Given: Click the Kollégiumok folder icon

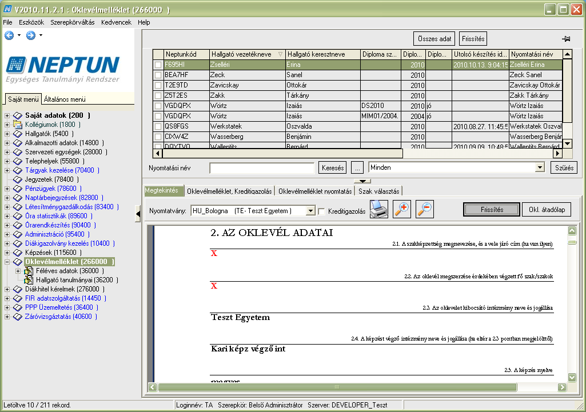Looking at the screenshot, I should pos(18,125).
